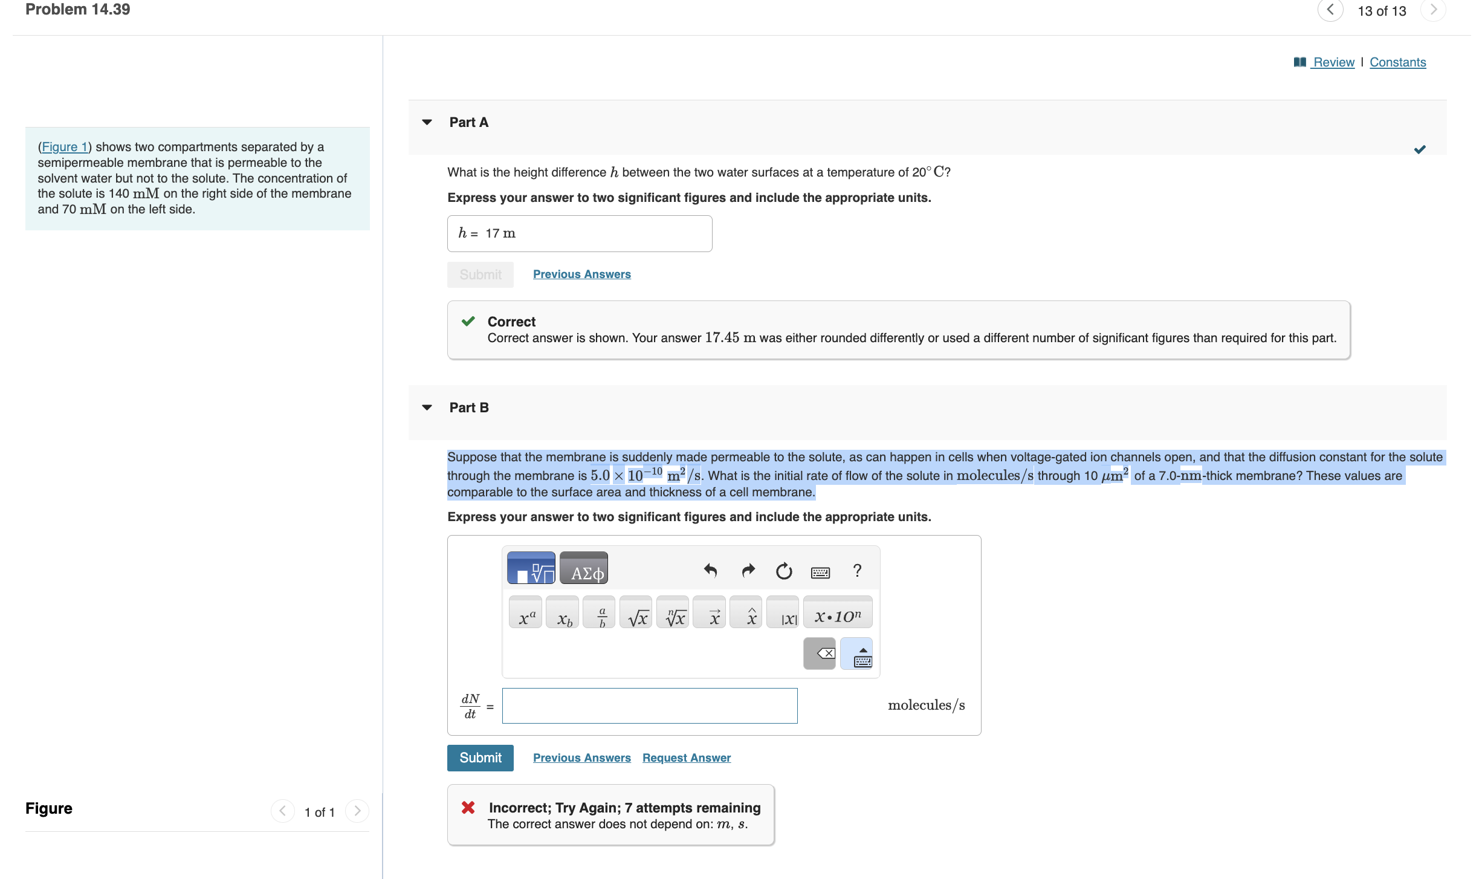Viewport: 1482px width, 879px height.
Task: Collapse the Part B section
Action: click(x=427, y=407)
